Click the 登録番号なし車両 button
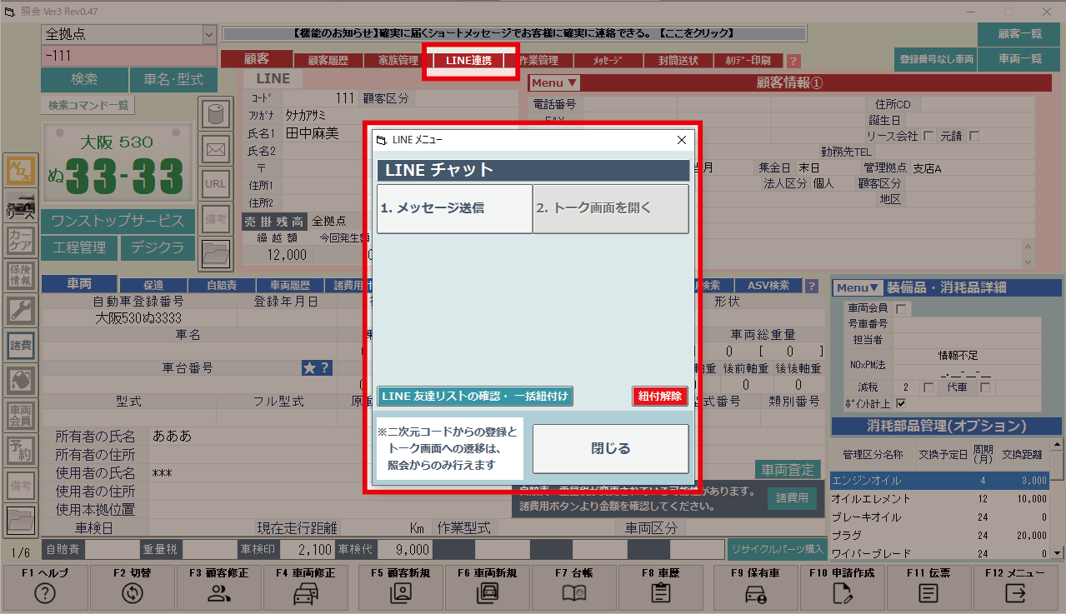1066x614 pixels. point(936,59)
